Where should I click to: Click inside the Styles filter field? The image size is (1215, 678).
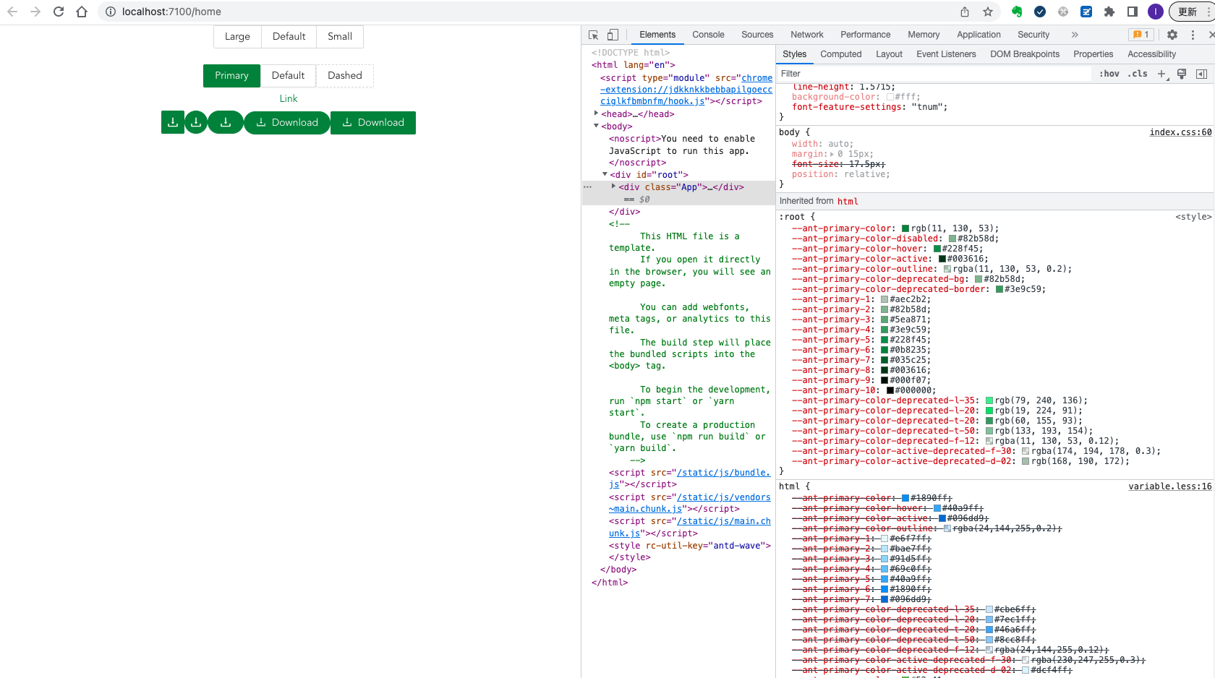point(868,73)
